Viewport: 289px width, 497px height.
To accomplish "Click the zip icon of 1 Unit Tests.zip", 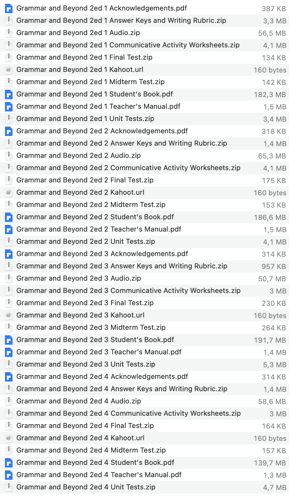I will click(9, 119).
